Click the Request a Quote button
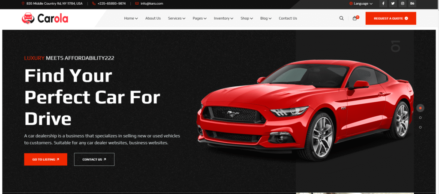The height and width of the screenshot is (194, 439). (x=391, y=18)
